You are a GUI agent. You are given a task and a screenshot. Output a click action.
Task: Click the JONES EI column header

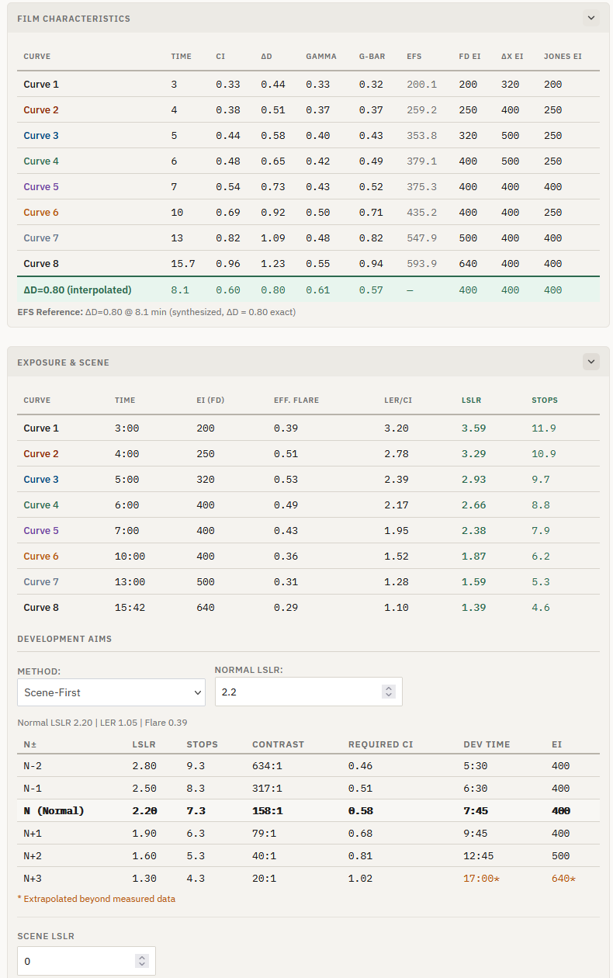pos(563,57)
